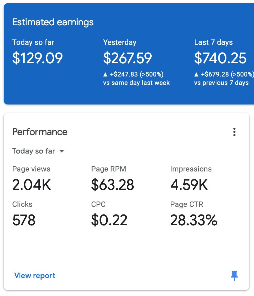Click the Last 7 days $740.25 amount
254x296 pixels.
220,58
